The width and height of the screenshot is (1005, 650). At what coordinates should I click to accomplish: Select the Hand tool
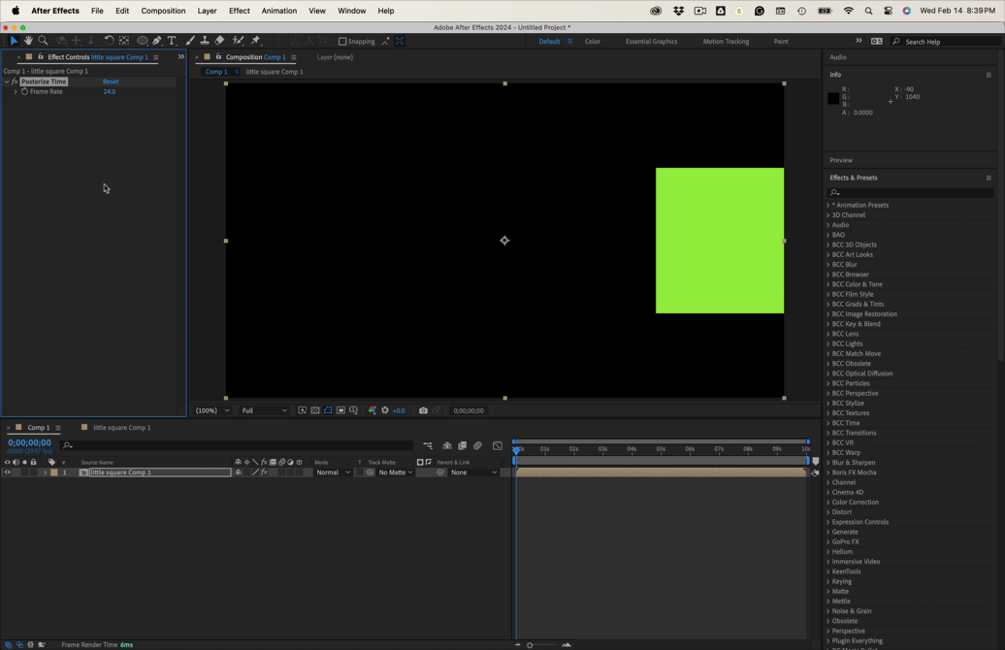point(28,41)
